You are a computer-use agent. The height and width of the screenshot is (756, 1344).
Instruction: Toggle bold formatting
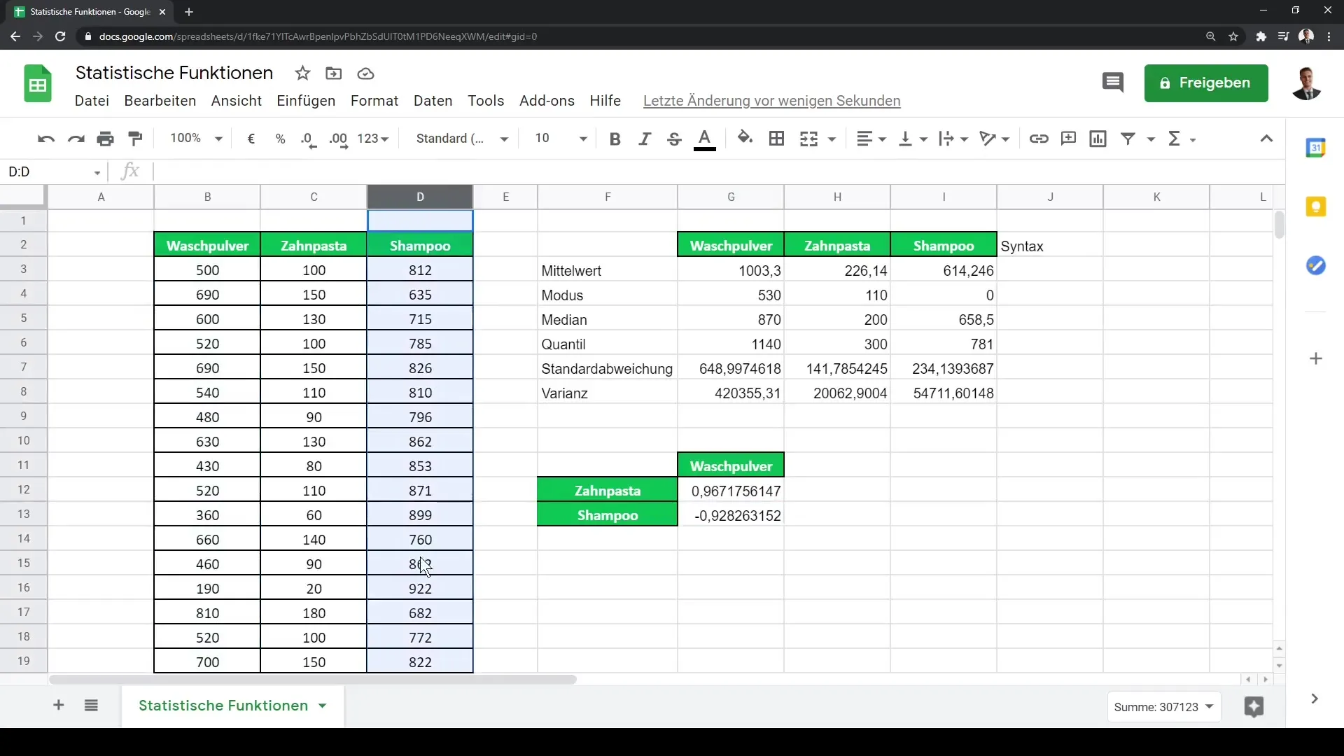tap(615, 139)
